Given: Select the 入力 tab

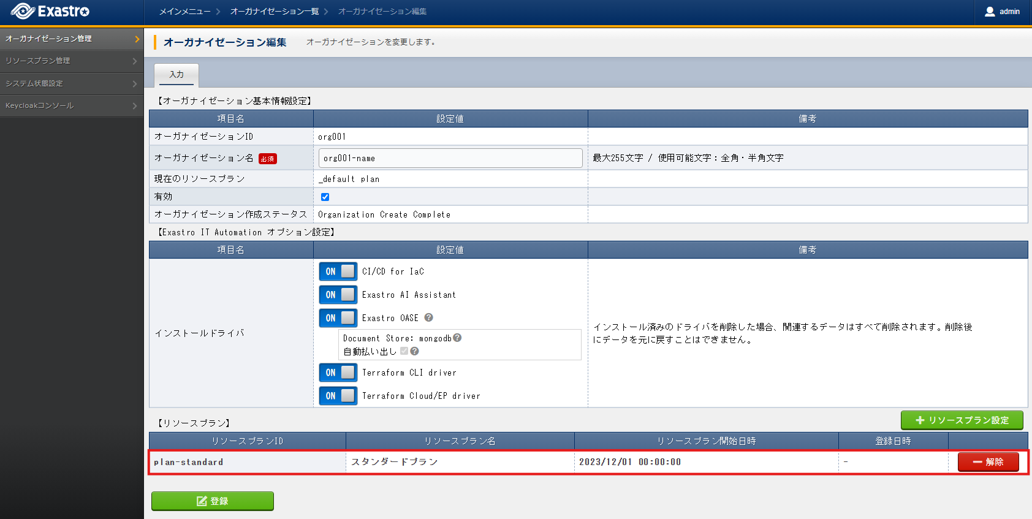Looking at the screenshot, I should tap(176, 74).
